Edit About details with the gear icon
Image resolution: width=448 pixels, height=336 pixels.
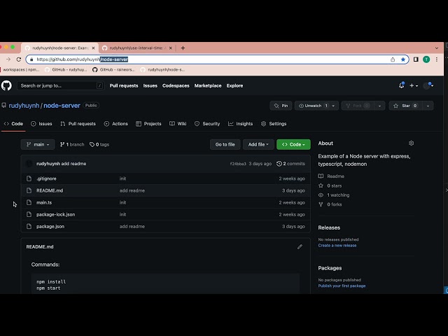tap(411, 143)
